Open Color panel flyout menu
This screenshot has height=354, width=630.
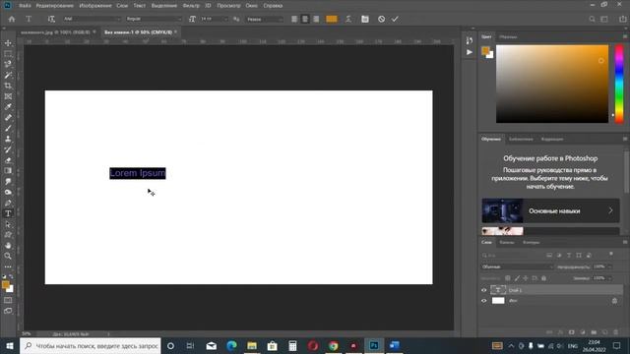coord(625,36)
